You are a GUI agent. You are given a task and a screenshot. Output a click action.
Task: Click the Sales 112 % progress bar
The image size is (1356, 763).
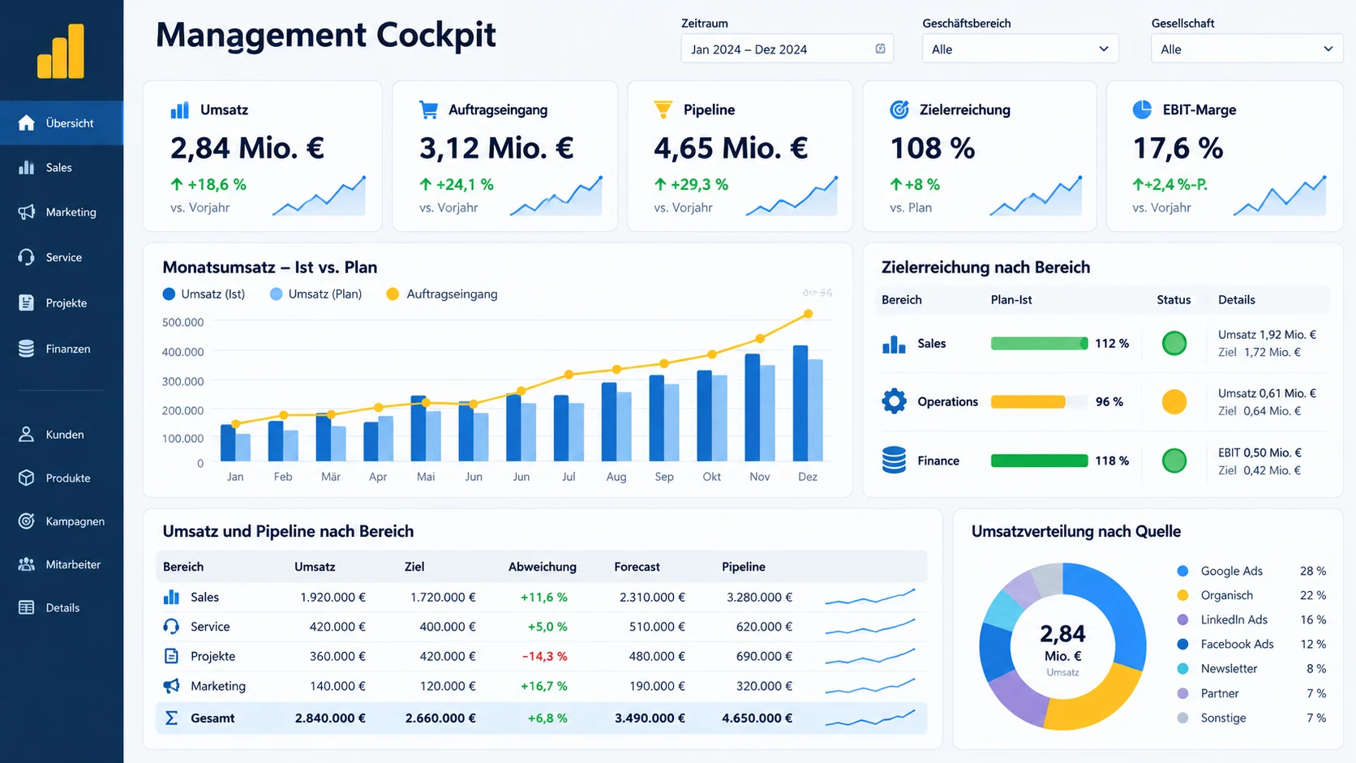[1040, 344]
